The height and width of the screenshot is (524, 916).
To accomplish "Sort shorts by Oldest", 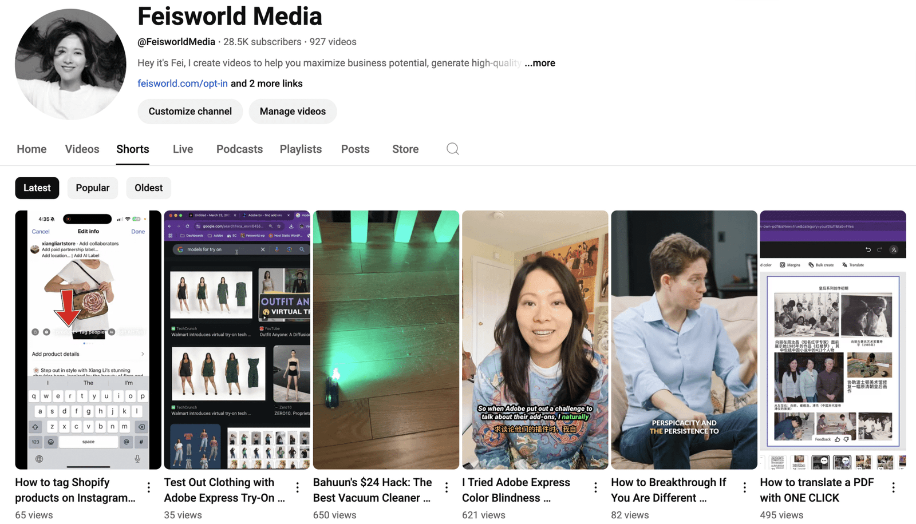I will coord(148,188).
